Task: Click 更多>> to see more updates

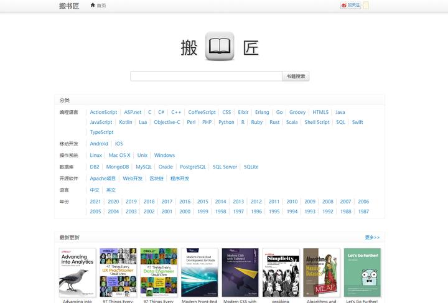Action: pyautogui.click(x=372, y=237)
